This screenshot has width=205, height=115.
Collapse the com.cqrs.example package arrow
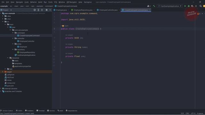10,30
